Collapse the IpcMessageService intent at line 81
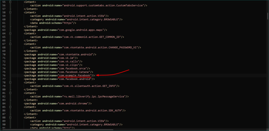Screen dimensions: 269x131 [10, 93]
